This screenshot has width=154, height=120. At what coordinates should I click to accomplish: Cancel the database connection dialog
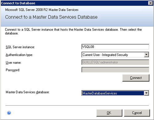click(x=137, y=113)
